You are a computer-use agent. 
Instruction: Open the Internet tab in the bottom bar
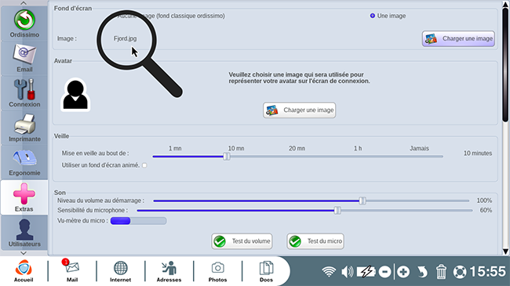coord(120,271)
